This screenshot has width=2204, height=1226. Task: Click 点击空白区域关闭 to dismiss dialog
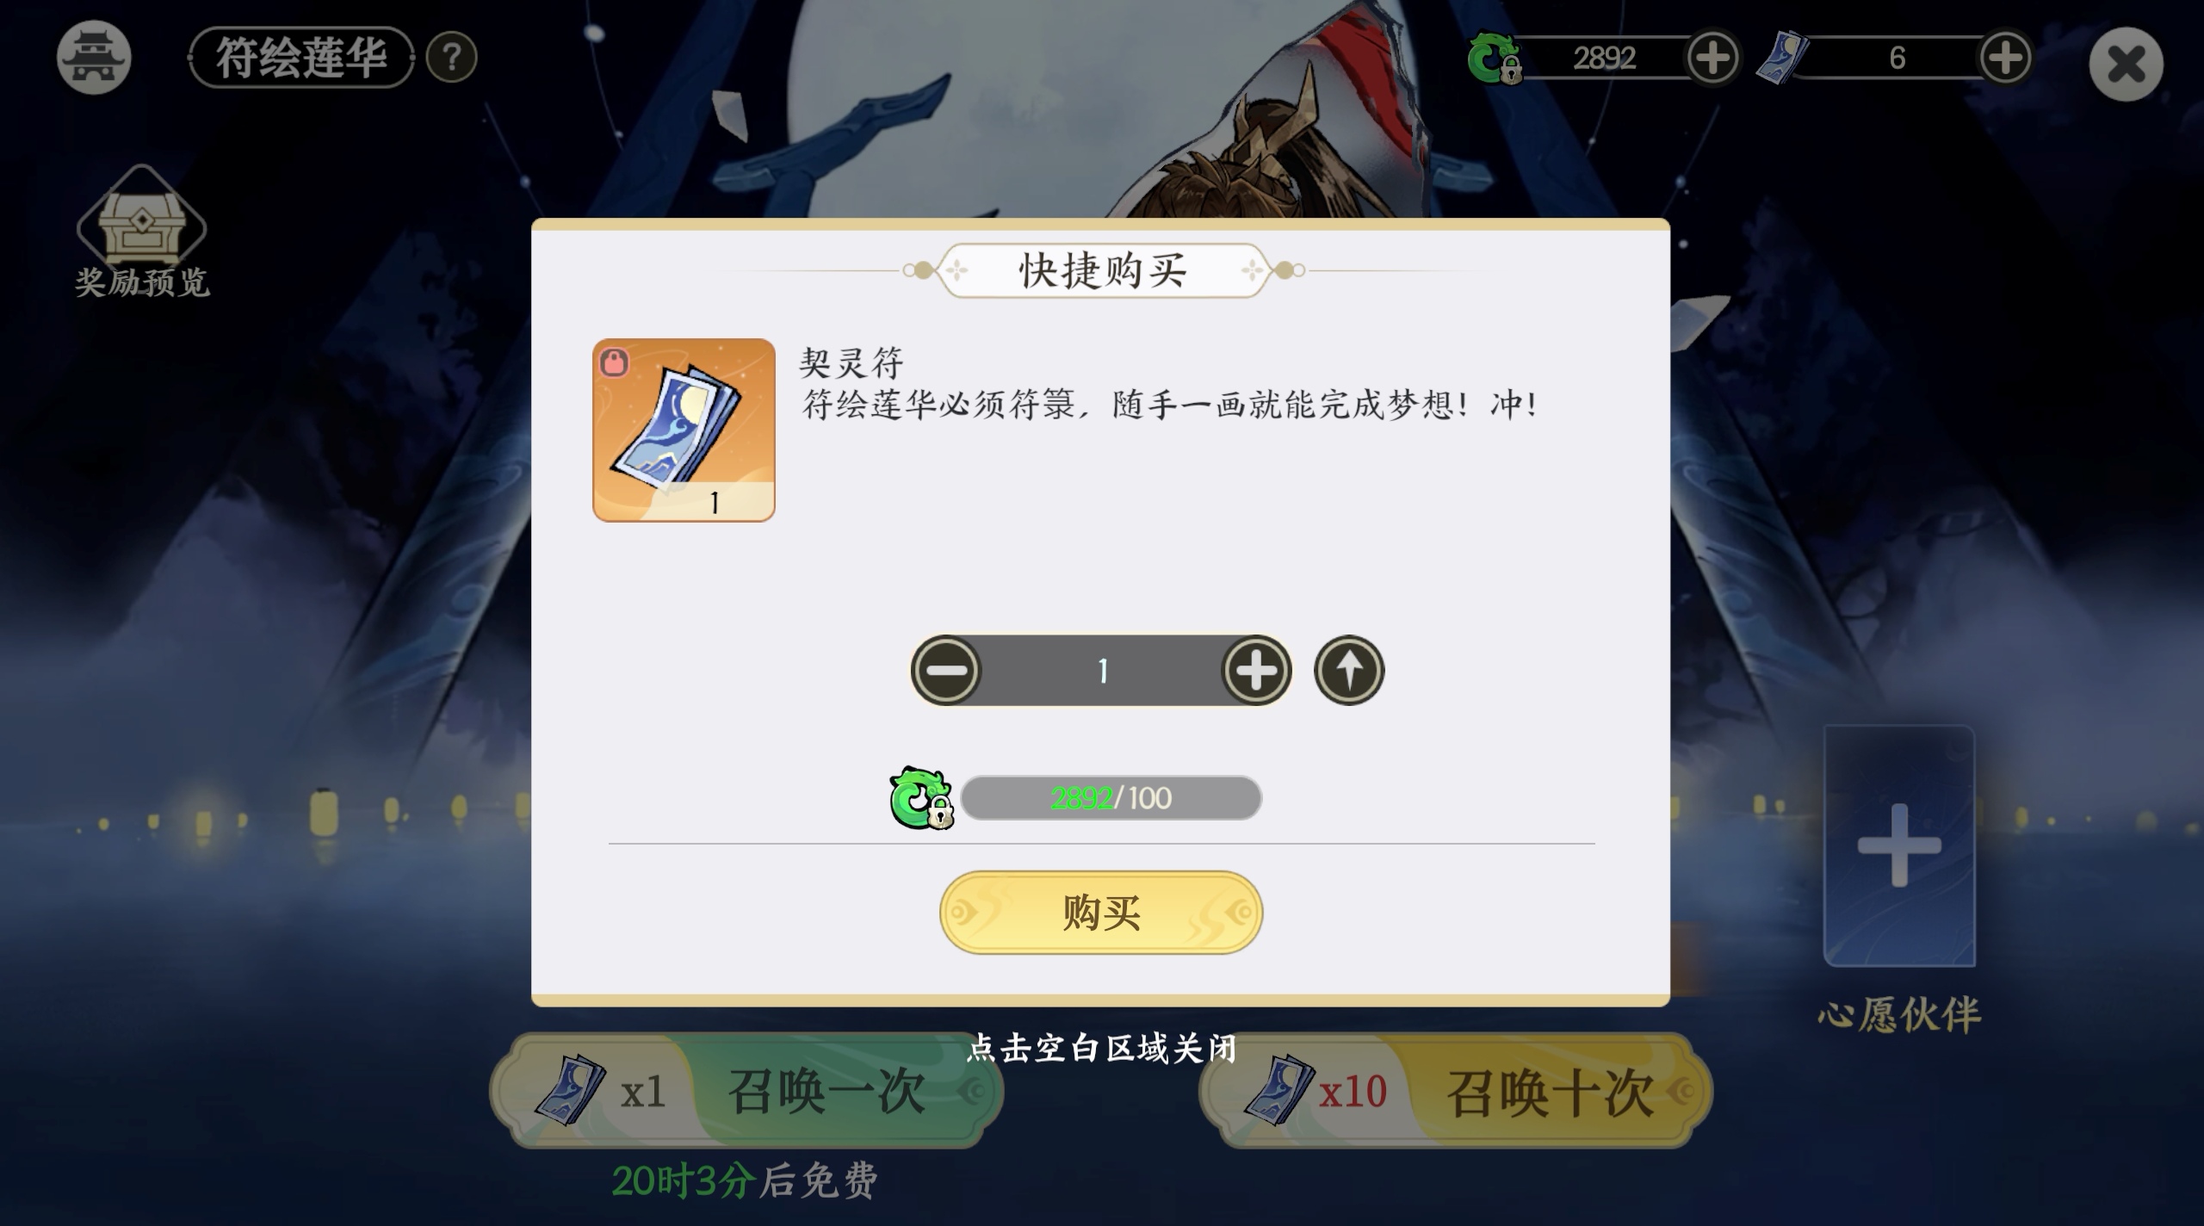pyautogui.click(x=1101, y=1049)
